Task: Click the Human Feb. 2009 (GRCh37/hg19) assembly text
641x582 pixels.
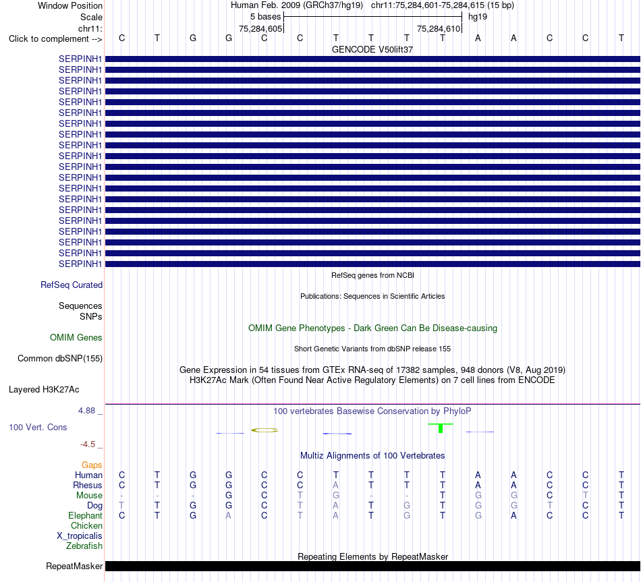Action: click(297, 5)
